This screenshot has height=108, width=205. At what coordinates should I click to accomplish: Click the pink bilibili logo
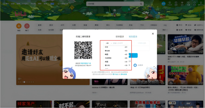click(x=21, y=14)
